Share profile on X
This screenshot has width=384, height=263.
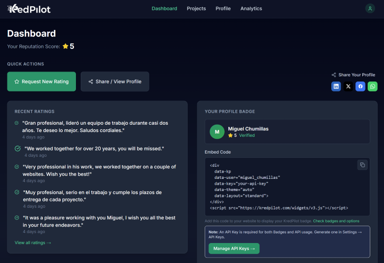click(x=348, y=86)
